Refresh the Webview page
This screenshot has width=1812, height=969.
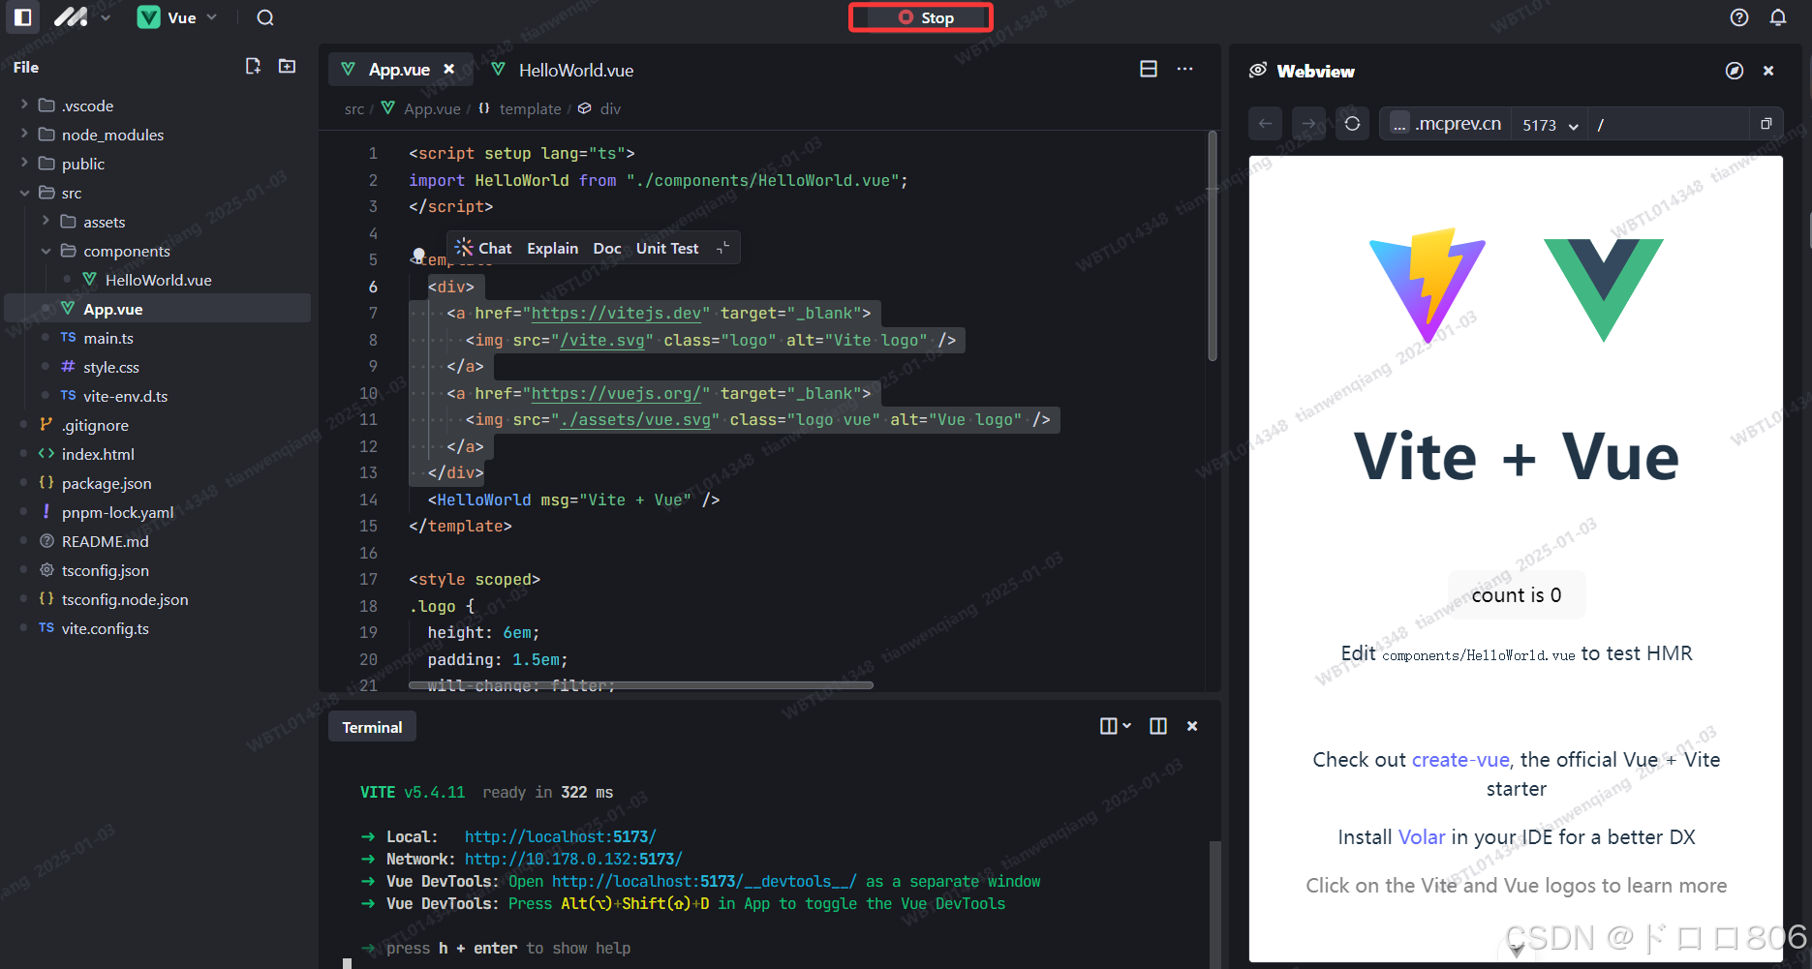point(1353,124)
